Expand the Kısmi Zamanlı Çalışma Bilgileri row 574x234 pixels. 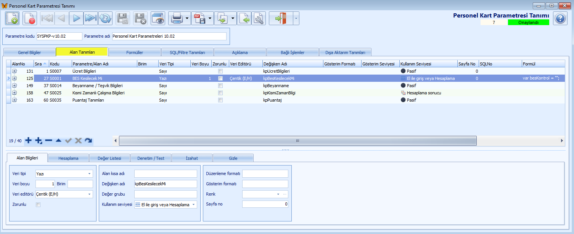coord(14,93)
